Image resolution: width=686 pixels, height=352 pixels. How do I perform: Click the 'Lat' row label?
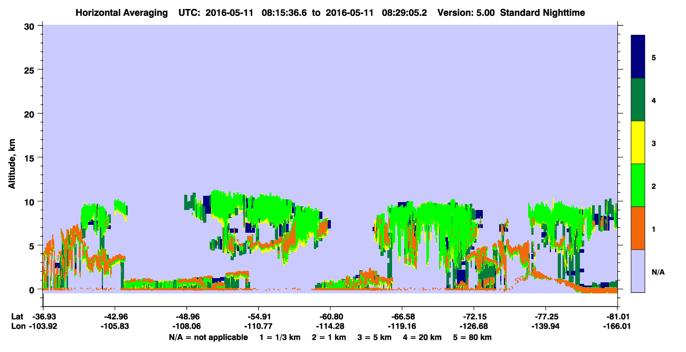pos(17,317)
